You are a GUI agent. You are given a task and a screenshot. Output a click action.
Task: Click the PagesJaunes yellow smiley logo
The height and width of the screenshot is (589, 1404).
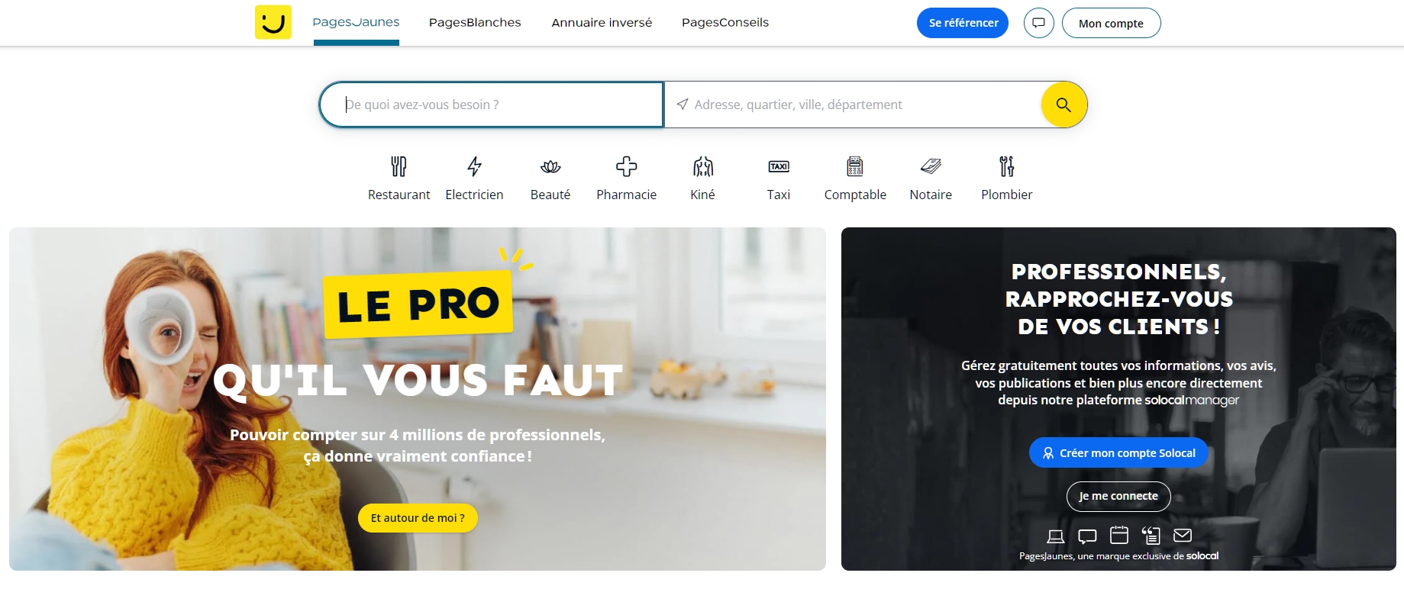tap(273, 22)
